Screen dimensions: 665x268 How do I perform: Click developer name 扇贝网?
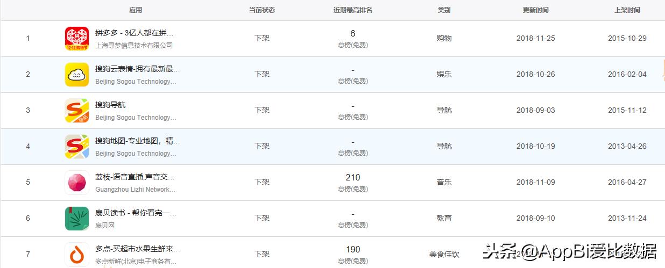click(x=105, y=226)
